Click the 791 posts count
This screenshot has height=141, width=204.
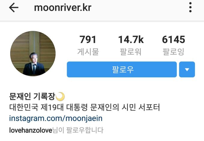(x=88, y=40)
